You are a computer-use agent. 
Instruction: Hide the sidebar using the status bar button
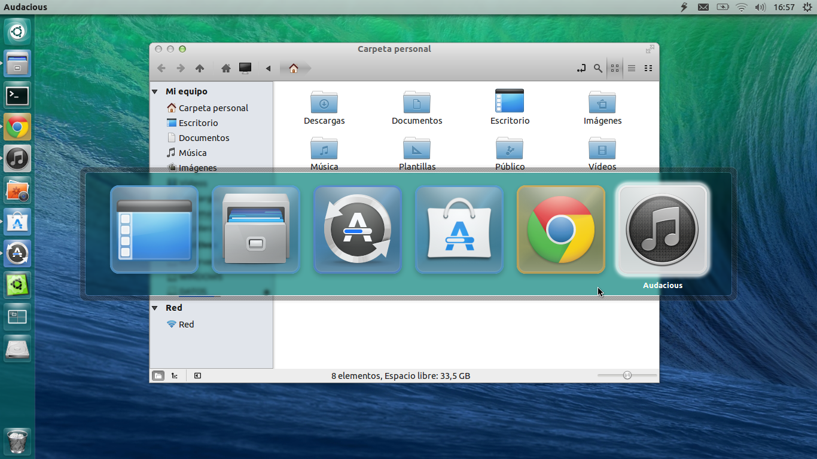197,376
